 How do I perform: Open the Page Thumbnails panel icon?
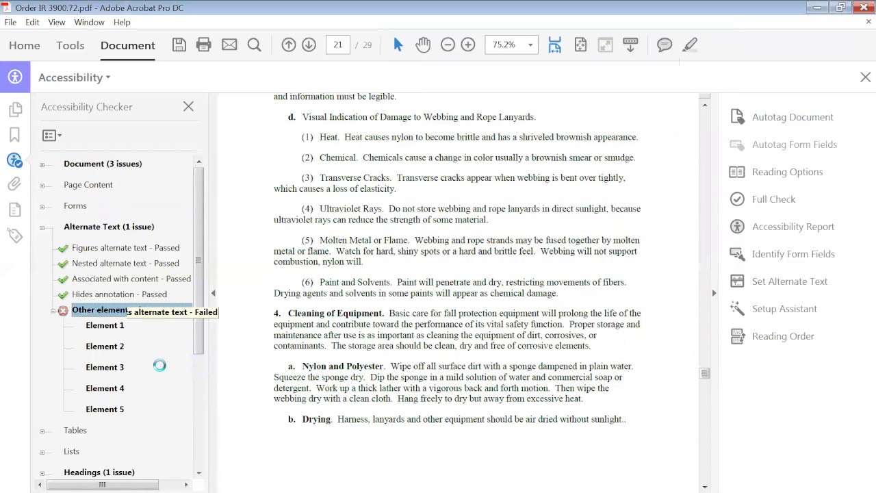(x=14, y=110)
